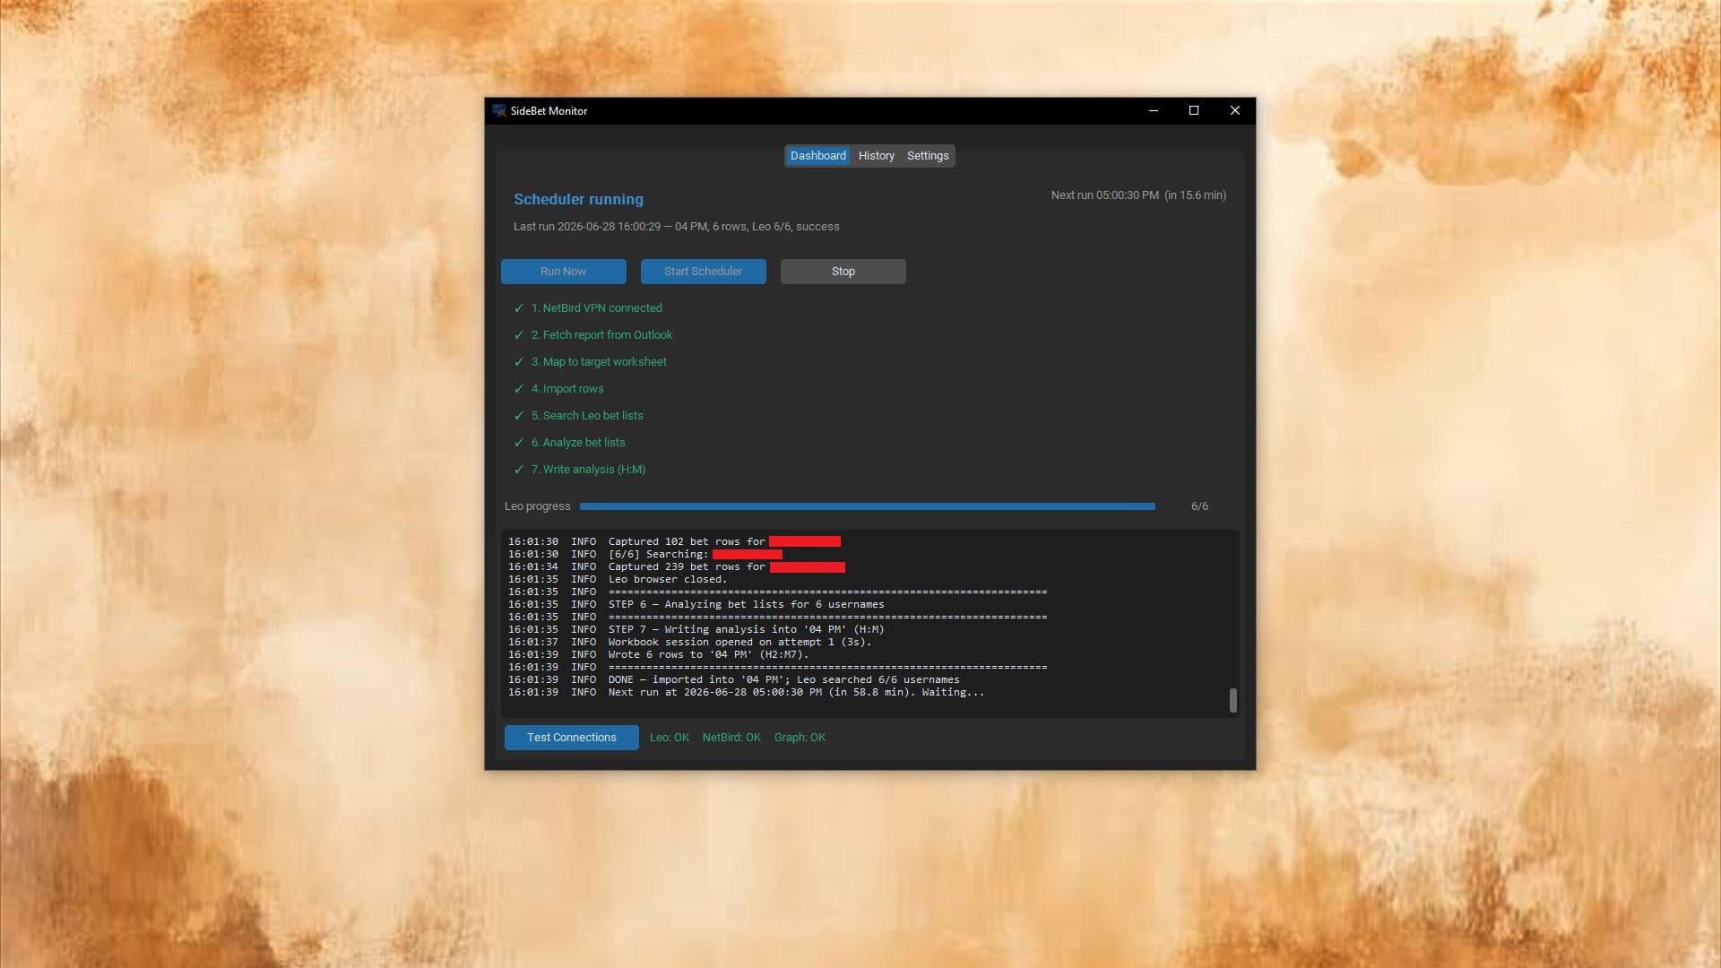Image resolution: width=1721 pixels, height=968 pixels.
Task: Click the 'Scheduler running' heading
Action: (578, 199)
